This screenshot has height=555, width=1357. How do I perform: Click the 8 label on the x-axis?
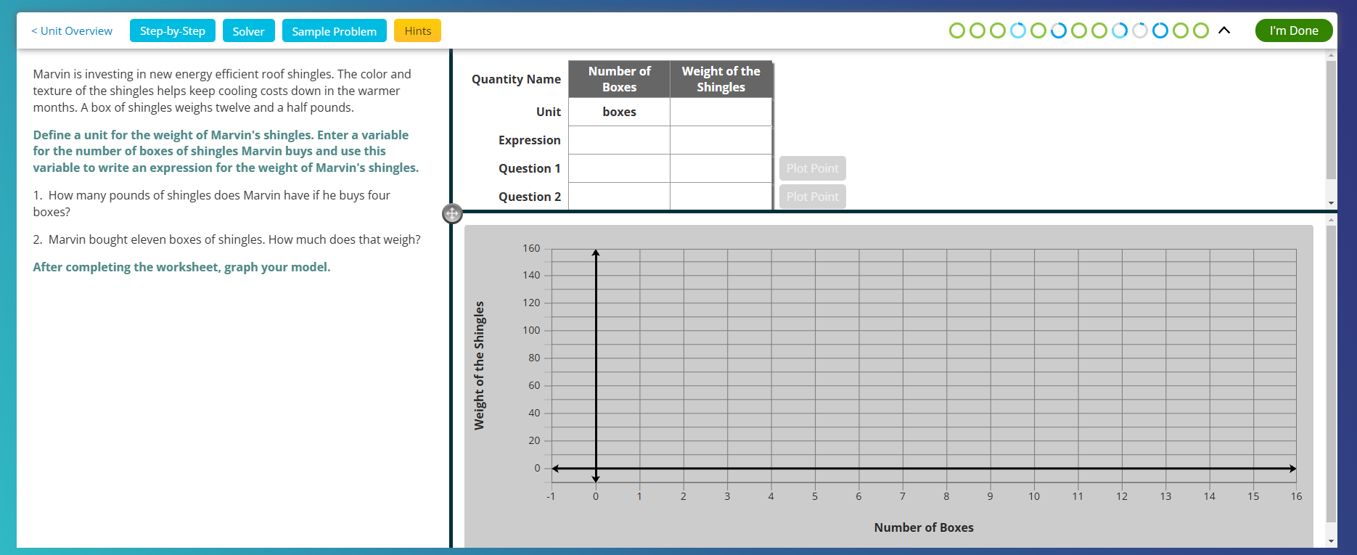click(946, 496)
